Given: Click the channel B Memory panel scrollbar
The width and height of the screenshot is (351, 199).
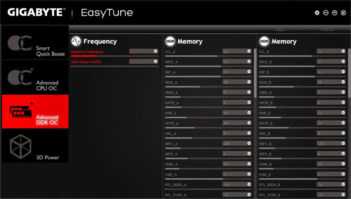Looking at the screenshot, I should (x=349, y=73).
